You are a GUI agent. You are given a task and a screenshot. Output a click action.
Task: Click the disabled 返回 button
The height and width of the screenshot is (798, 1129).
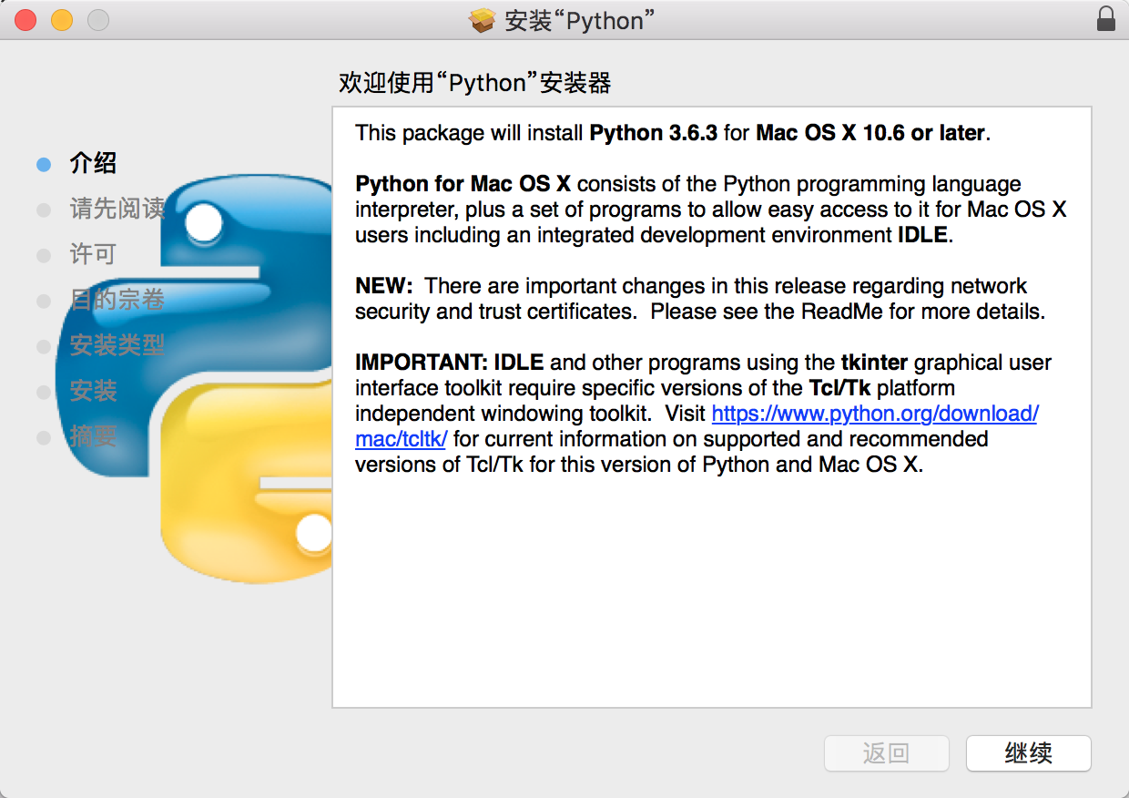pos(886,753)
